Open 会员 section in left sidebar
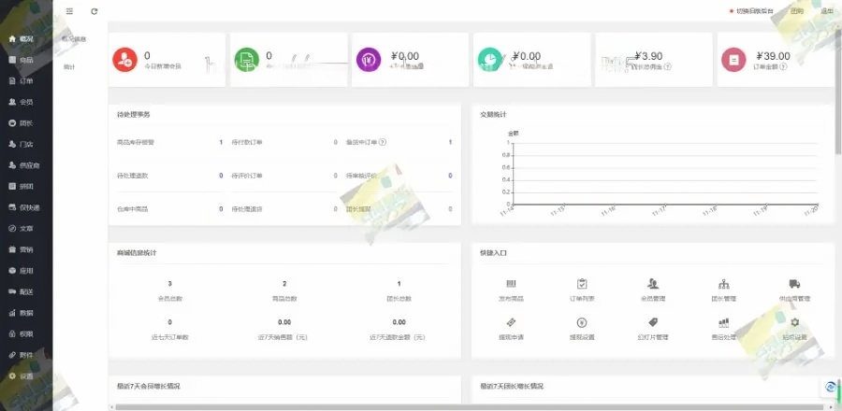 (25, 102)
